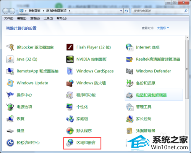Open the 文件(F) menu
This screenshot has width=191, height=153.
click(x=9, y=18)
